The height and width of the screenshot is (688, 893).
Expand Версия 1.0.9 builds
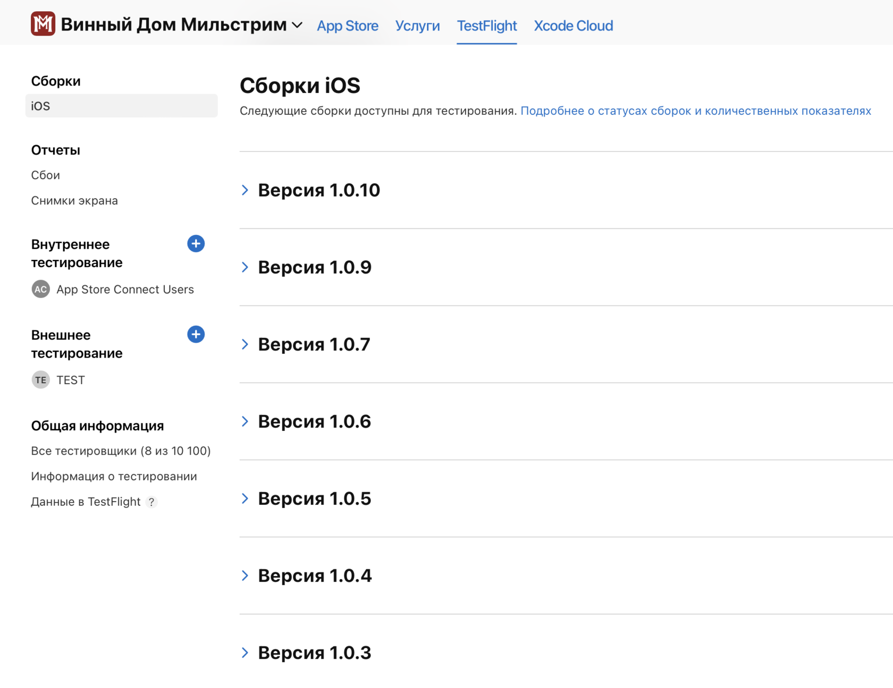245,267
